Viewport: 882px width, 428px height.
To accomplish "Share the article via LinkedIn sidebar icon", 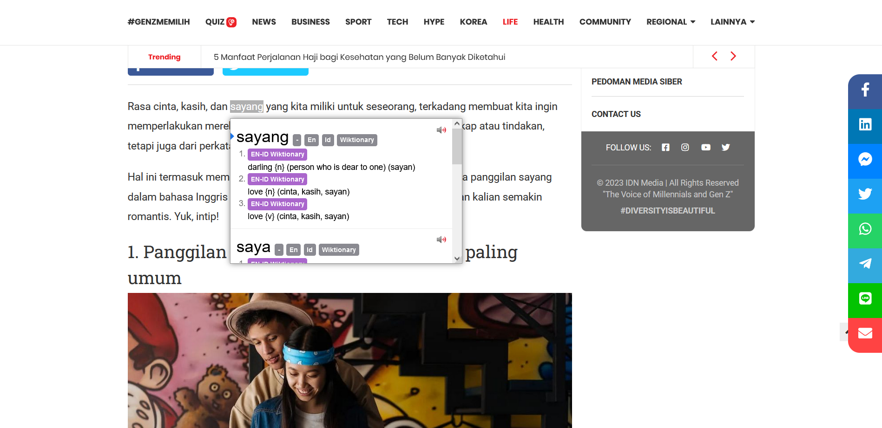I will (865, 124).
